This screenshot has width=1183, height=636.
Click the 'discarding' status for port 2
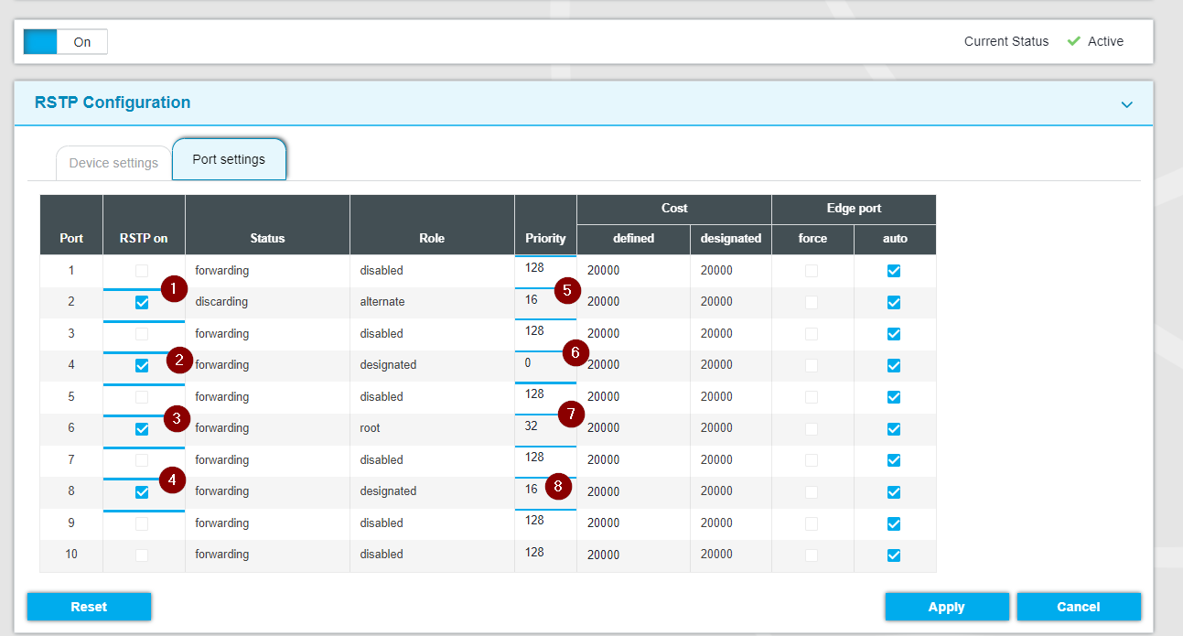point(221,302)
